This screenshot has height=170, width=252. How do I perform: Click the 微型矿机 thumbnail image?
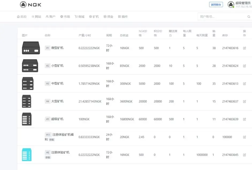tap(31, 48)
